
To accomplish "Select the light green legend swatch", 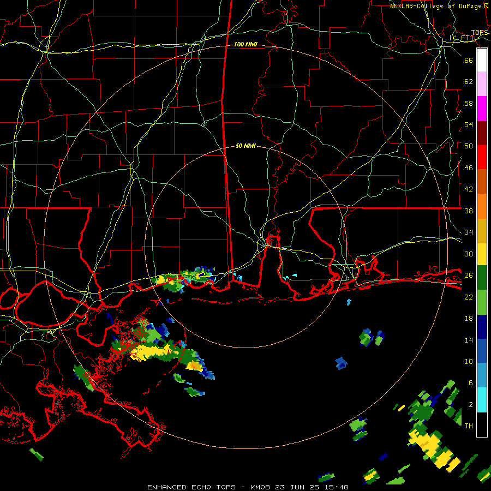I will pos(482,302).
